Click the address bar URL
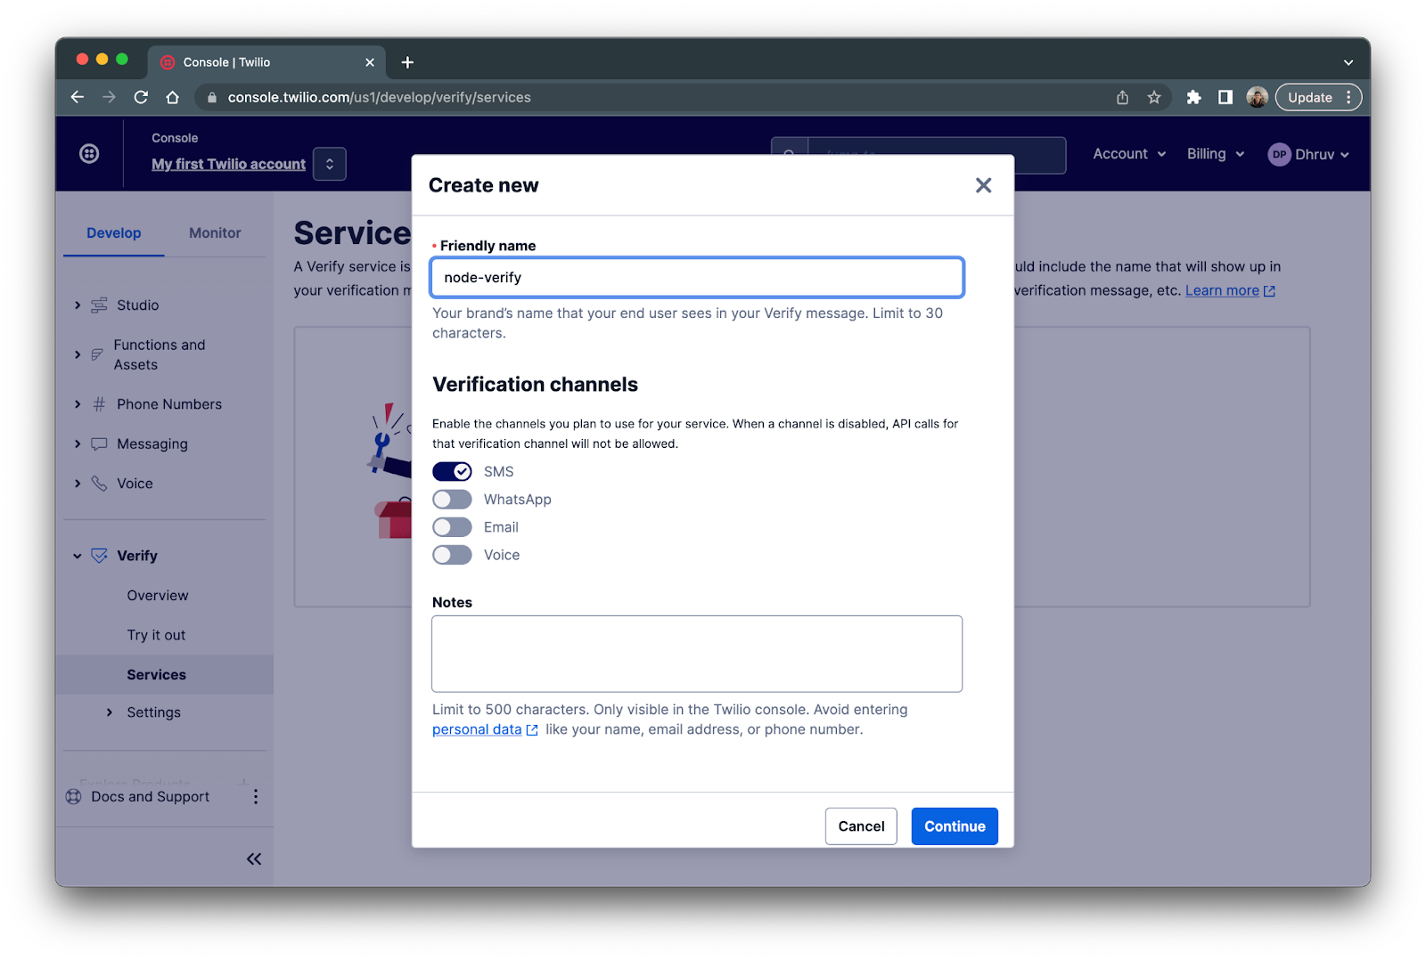Screen dimensions: 1426x960 click(x=379, y=97)
